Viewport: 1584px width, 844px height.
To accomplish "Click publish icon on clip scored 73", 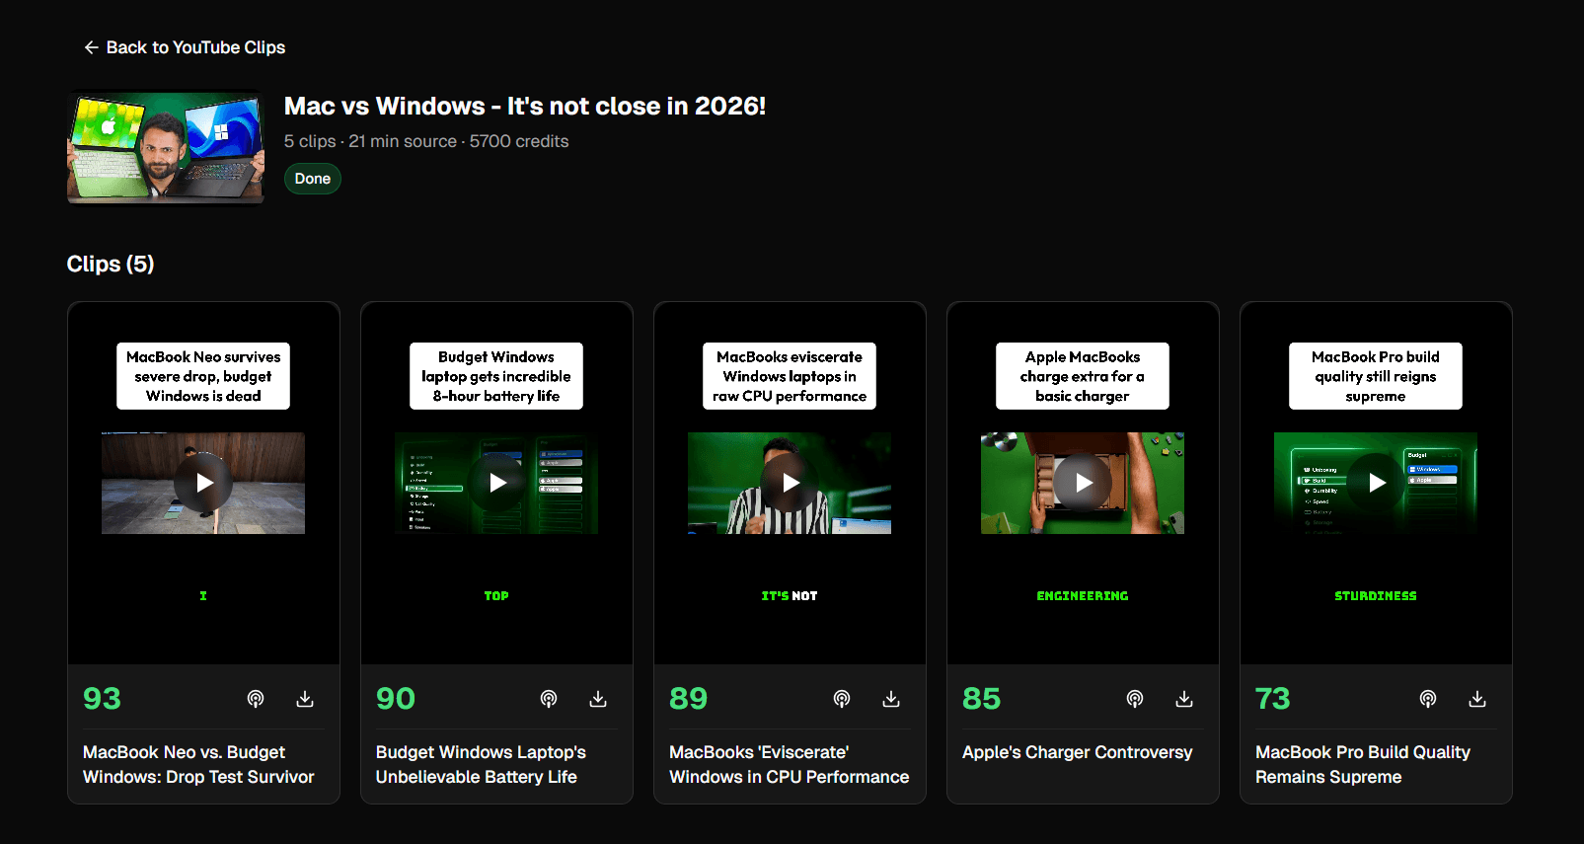I will (x=1428, y=699).
